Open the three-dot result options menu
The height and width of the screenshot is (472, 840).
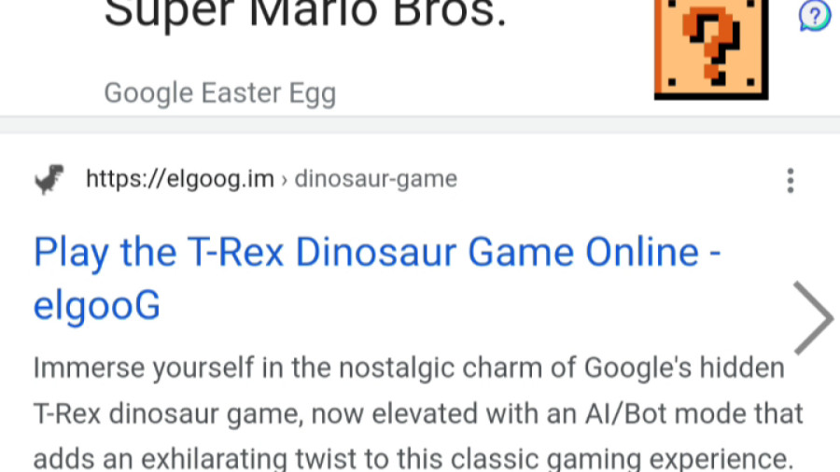click(791, 180)
